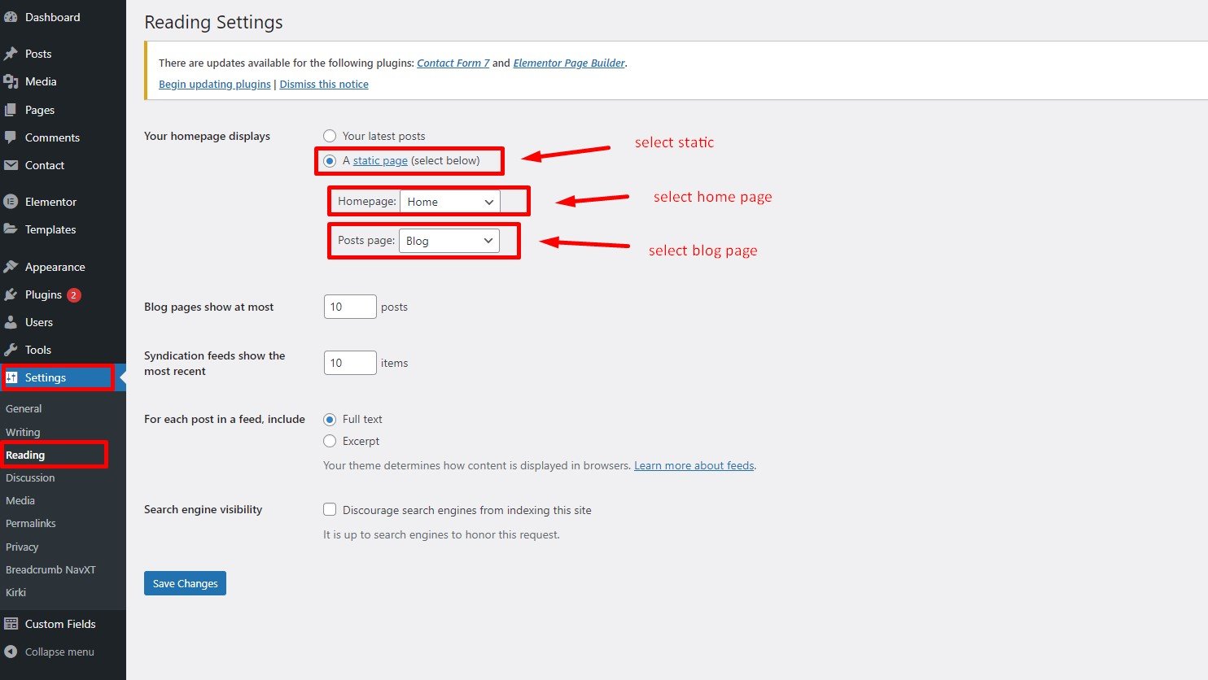The width and height of the screenshot is (1208, 680).
Task: Select the 'Your latest posts' radio button
Action: [x=330, y=136]
